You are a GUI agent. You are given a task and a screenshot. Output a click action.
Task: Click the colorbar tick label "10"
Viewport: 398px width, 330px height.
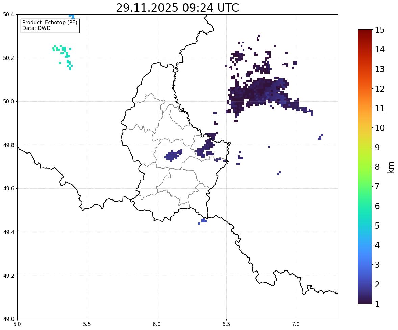pos(380,128)
